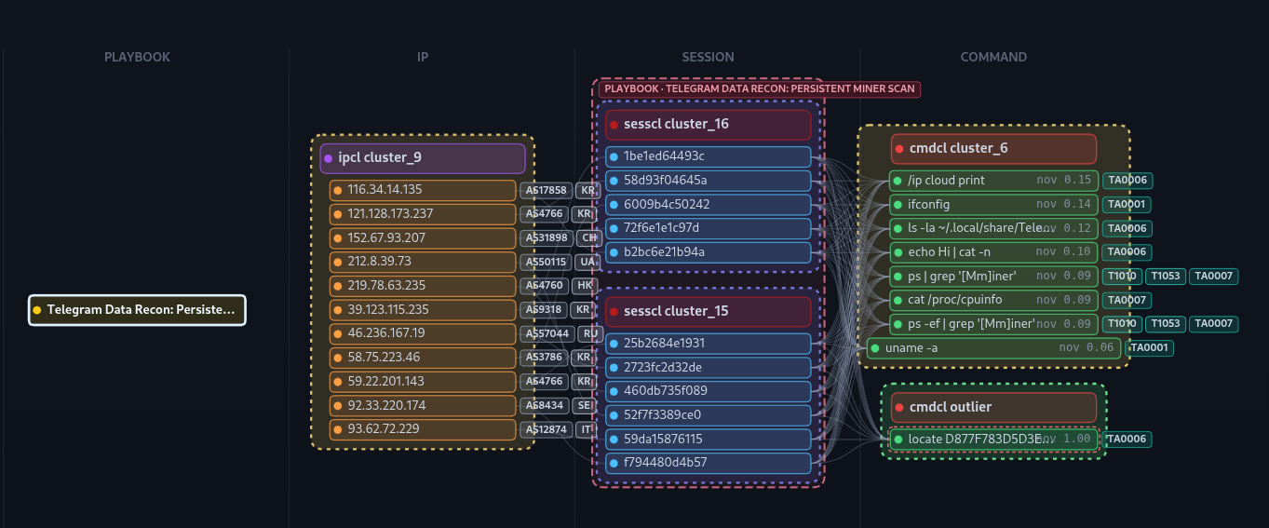Screen dimensions: 1269x528
Task: Open session 52f7f3389ce0
Action: 709,415
